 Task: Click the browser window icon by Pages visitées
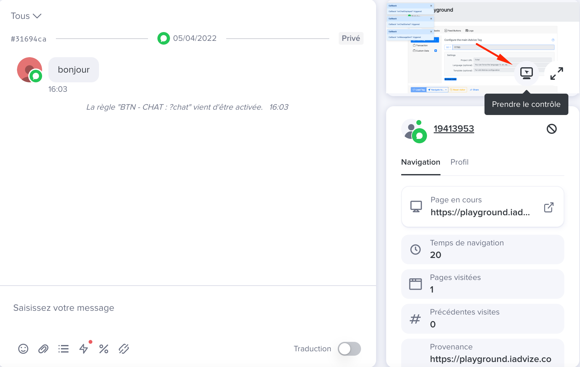[x=416, y=284]
